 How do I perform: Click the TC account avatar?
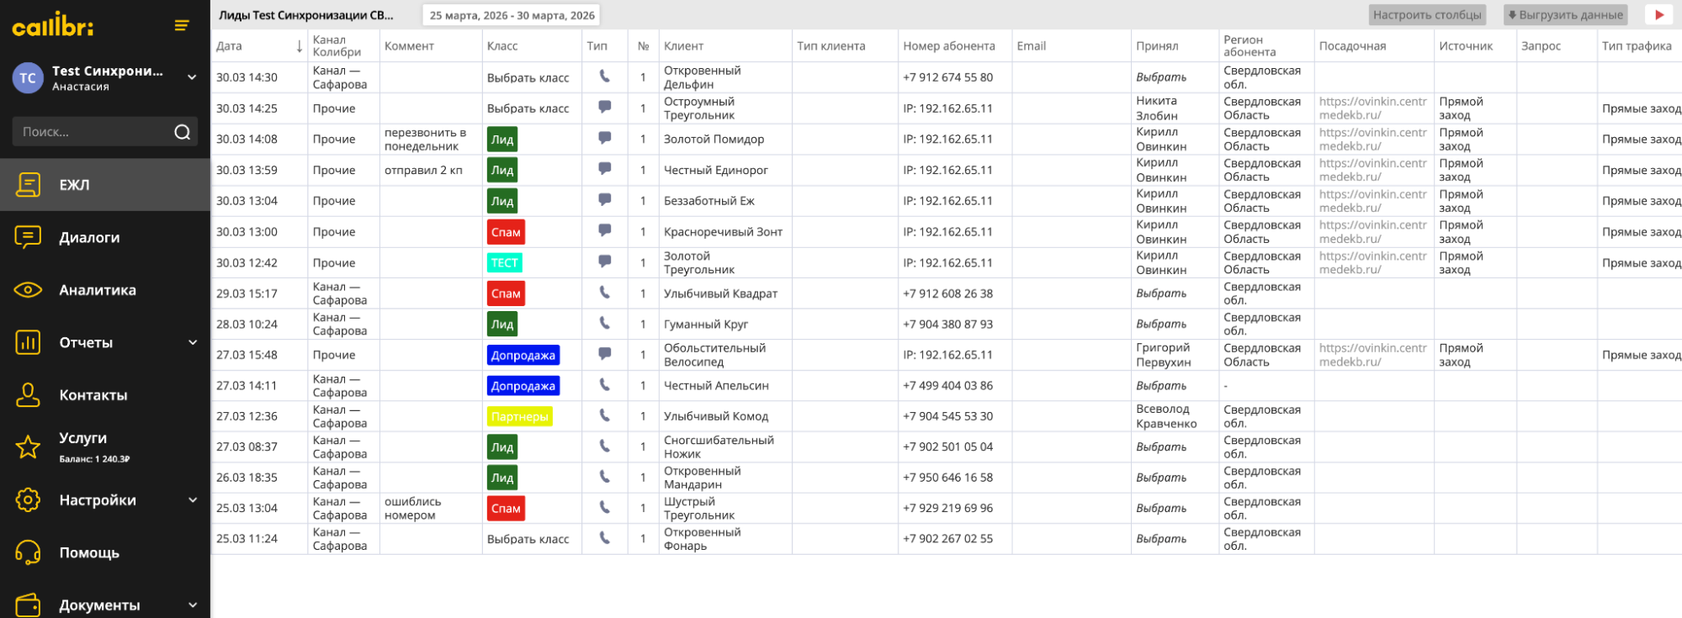click(28, 78)
